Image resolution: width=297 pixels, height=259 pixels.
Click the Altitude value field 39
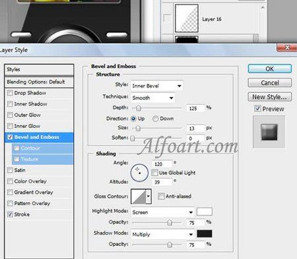click(x=162, y=182)
